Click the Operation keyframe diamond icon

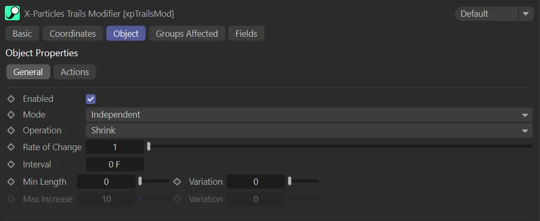click(11, 130)
